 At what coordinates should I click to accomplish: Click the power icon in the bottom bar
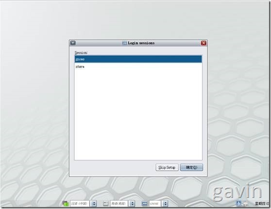[x=246, y=204]
